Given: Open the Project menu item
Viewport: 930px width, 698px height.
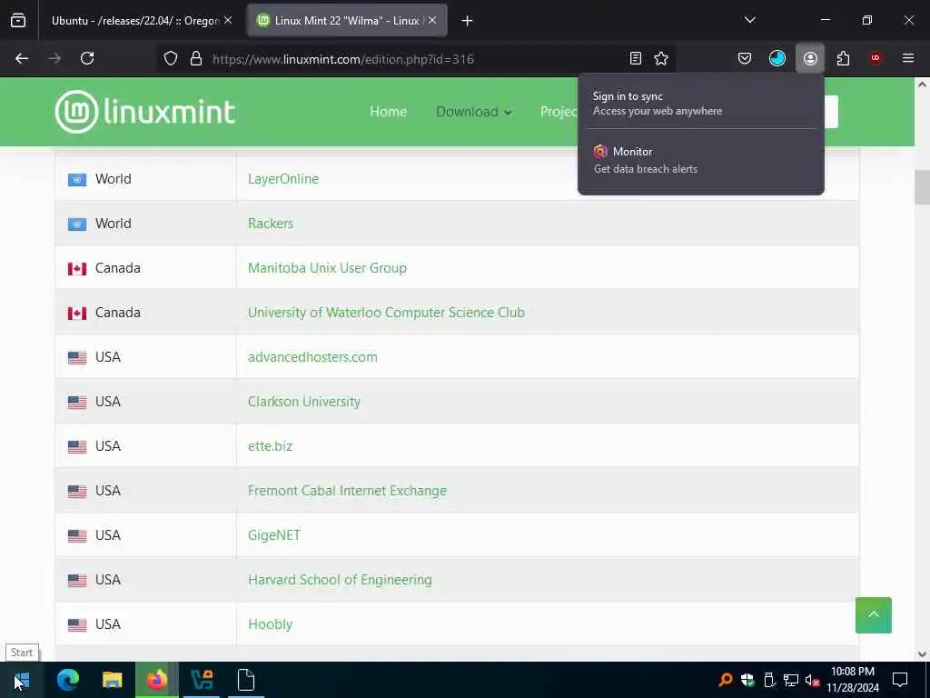Looking at the screenshot, I should pyautogui.click(x=559, y=112).
